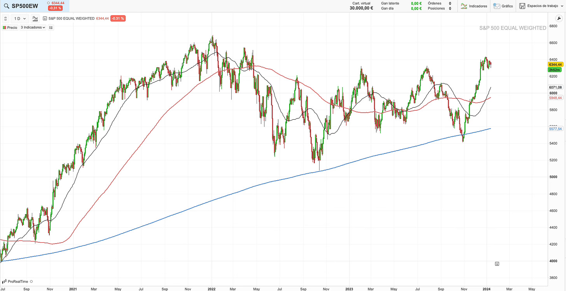This screenshot has height=291, width=566.
Task: Open chart settings wrench icon
Action: click(559, 18)
